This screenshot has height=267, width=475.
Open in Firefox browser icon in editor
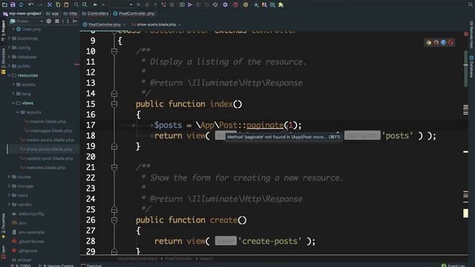(436, 43)
